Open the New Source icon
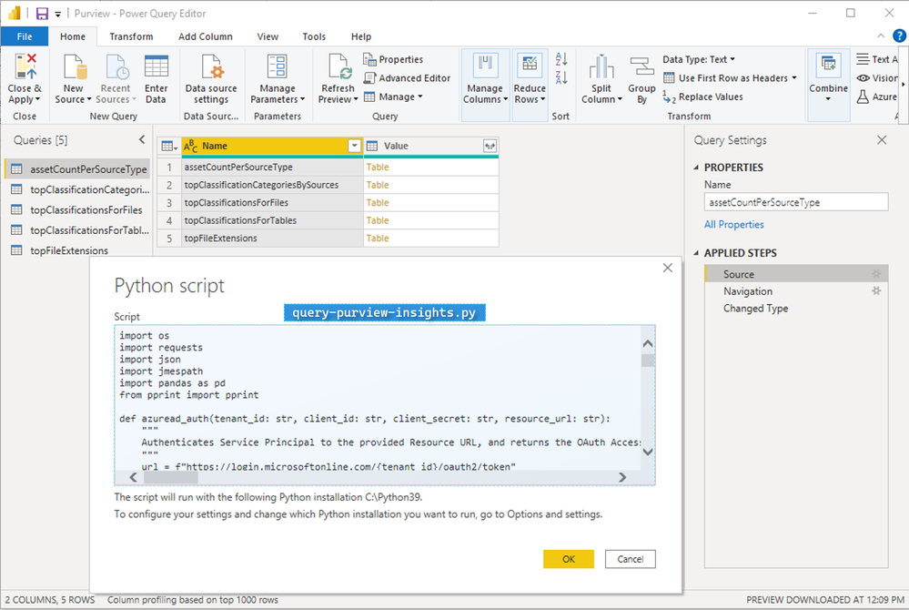The image size is (909, 610). [75, 66]
